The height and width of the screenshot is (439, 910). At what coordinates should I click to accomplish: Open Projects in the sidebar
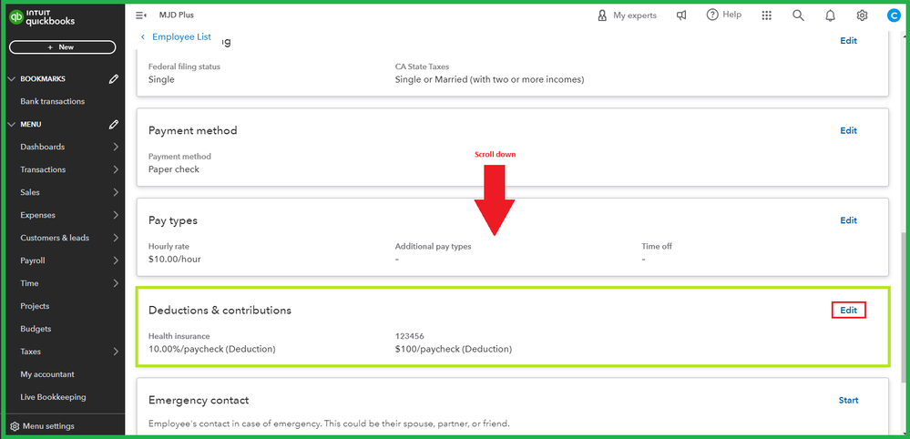click(35, 306)
